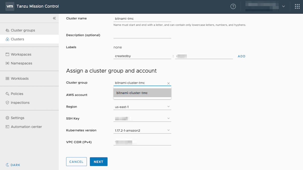Clear the Cluster group field with the X
Image resolution: width=303 pixels, height=170 pixels.
point(168,83)
